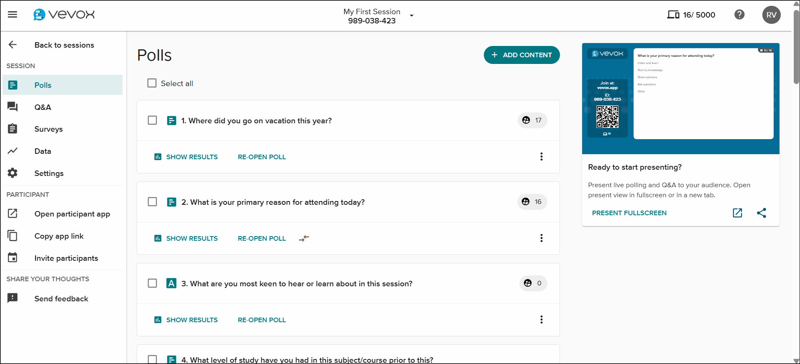Click the Add Content button

point(521,55)
